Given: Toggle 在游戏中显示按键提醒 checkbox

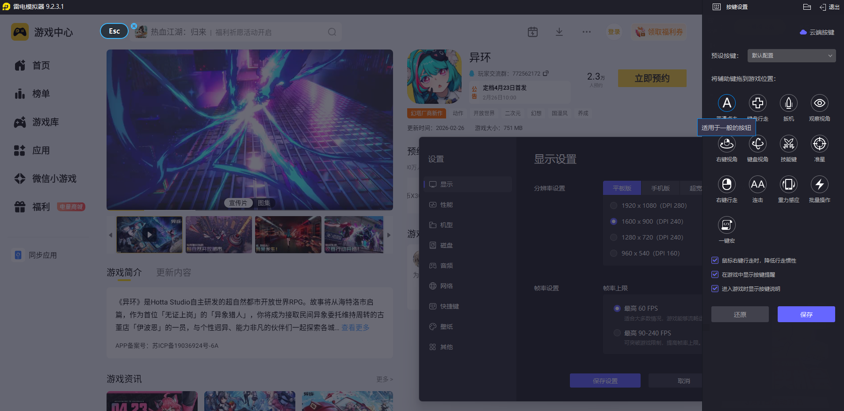Looking at the screenshot, I should (x=715, y=275).
